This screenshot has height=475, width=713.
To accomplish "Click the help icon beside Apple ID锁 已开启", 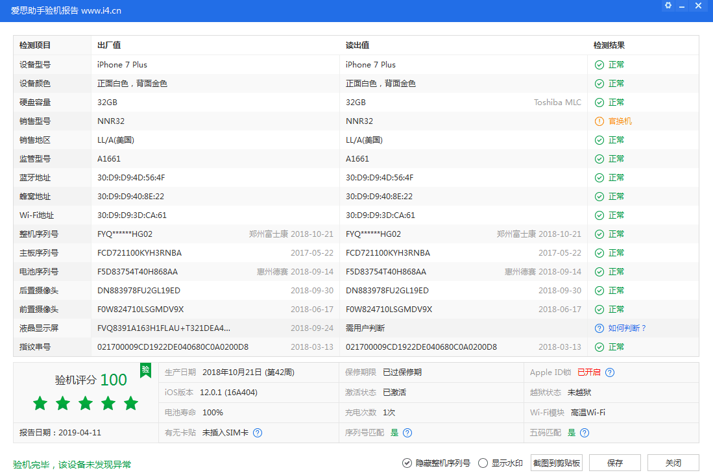I will (x=610, y=372).
